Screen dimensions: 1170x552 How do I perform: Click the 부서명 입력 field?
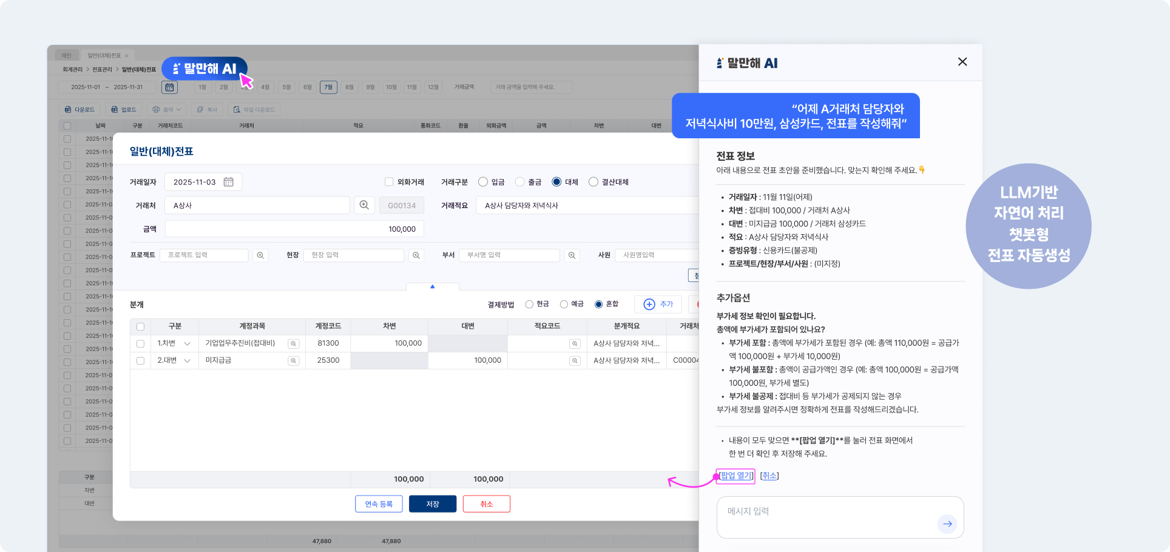(x=509, y=255)
